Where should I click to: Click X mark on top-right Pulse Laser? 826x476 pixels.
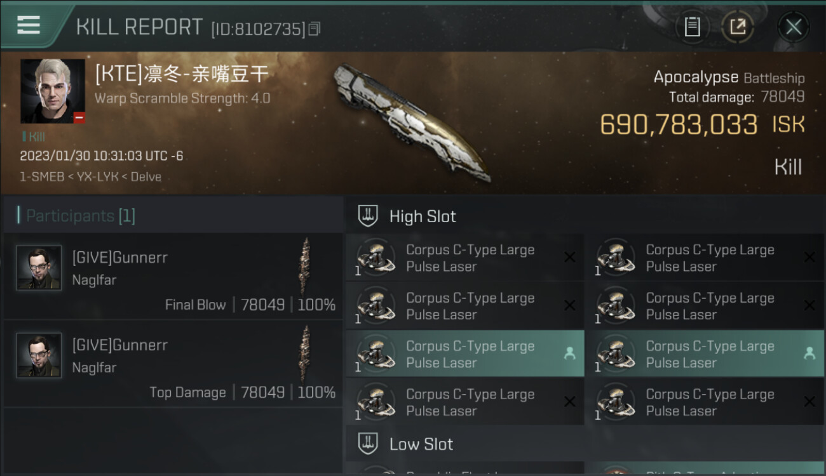[809, 257]
